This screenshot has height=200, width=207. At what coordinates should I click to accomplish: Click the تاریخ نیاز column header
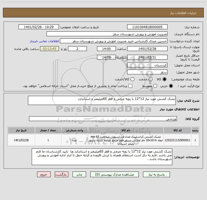21,130
